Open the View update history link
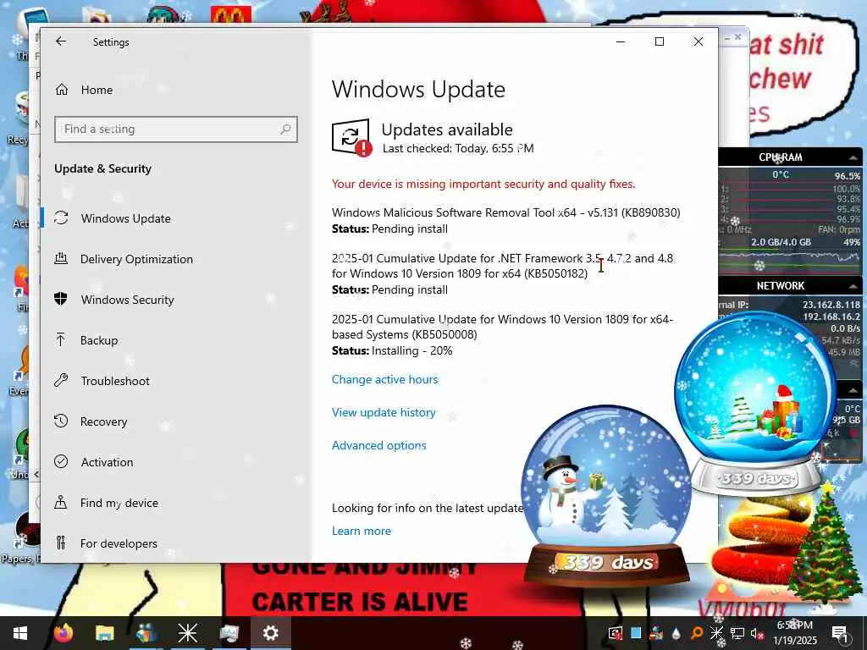Image resolution: width=867 pixels, height=650 pixels. [x=384, y=412]
